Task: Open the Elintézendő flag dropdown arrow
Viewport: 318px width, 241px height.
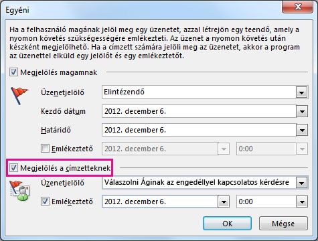Action: (302, 92)
